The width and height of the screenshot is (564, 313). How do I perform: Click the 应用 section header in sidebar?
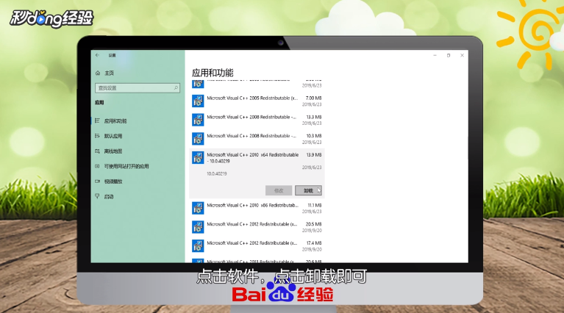[99, 102]
